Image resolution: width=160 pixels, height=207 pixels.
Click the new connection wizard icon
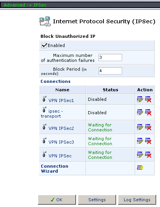click(140, 167)
